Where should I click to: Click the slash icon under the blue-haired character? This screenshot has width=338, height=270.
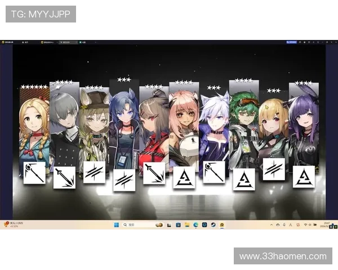point(124,180)
